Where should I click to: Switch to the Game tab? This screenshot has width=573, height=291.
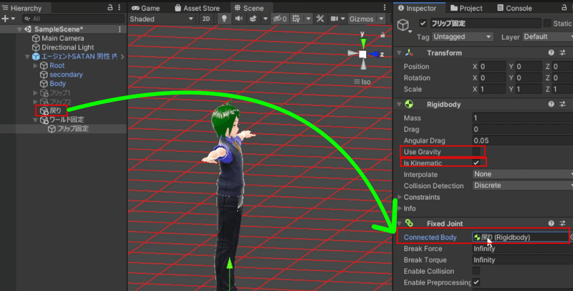point(145,8)
